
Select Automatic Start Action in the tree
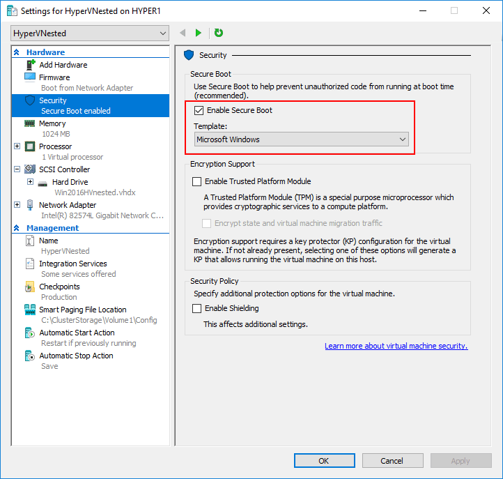[x=77, y=333]
